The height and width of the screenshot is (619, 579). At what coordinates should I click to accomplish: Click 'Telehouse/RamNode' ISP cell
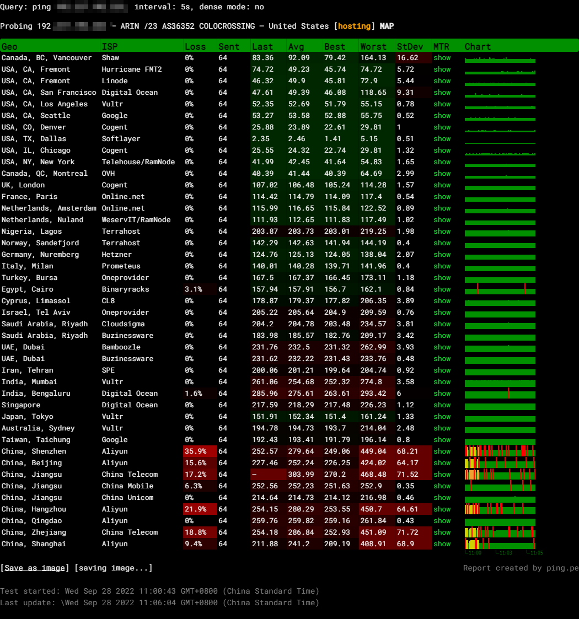(138, 162)
